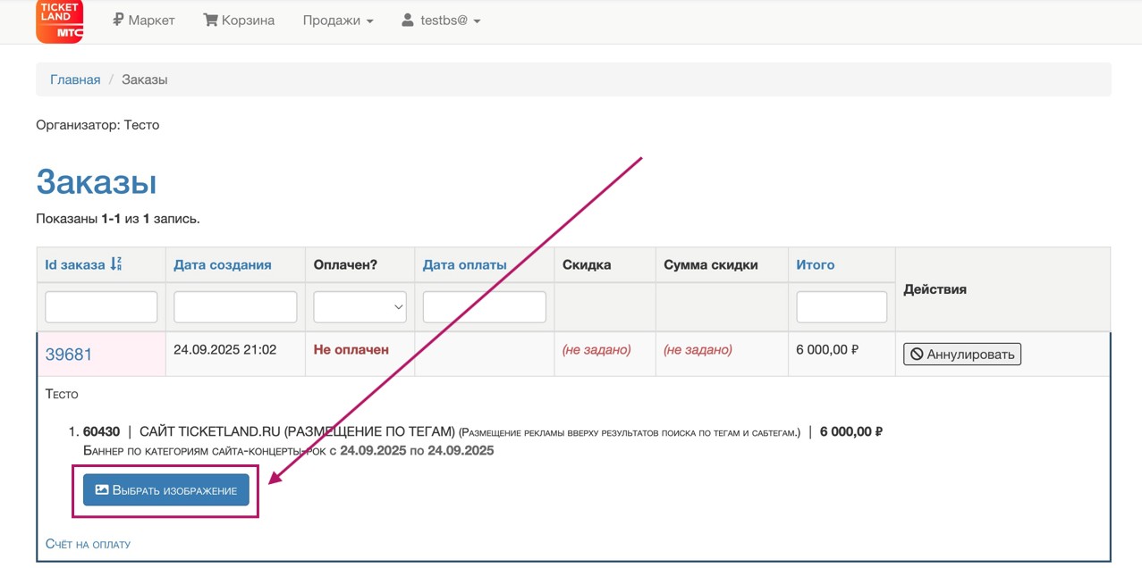The image size is (1142, 568).
Task: Click the Ticketland MTS logo
Action: click(x=59, y=21)
